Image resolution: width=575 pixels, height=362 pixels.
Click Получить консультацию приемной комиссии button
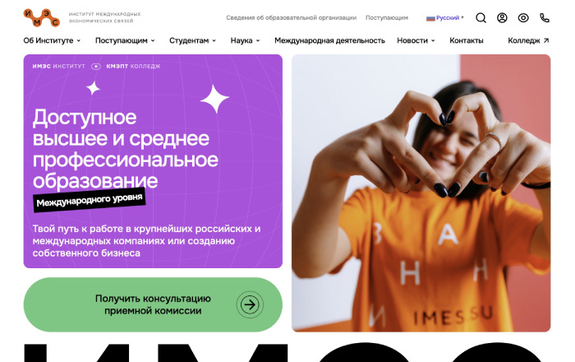[x=153, y=304]
